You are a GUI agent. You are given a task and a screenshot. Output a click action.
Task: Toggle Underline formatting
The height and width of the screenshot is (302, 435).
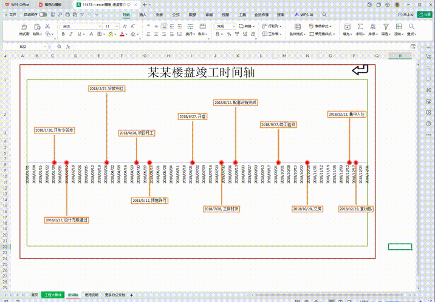80,34
